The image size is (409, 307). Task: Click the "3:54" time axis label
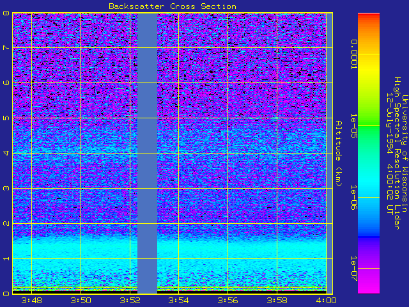point(179,301)
